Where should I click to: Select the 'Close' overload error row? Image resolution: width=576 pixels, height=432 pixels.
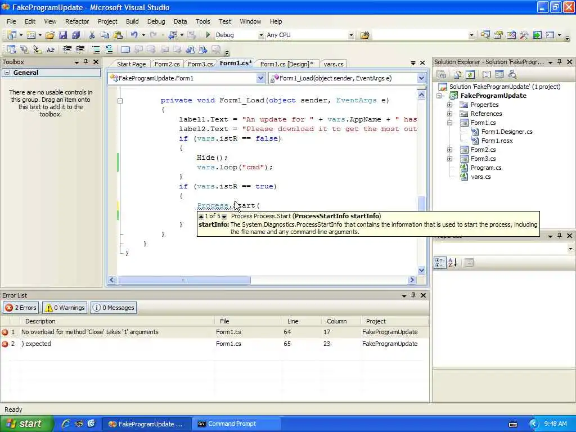coord(214,332)
